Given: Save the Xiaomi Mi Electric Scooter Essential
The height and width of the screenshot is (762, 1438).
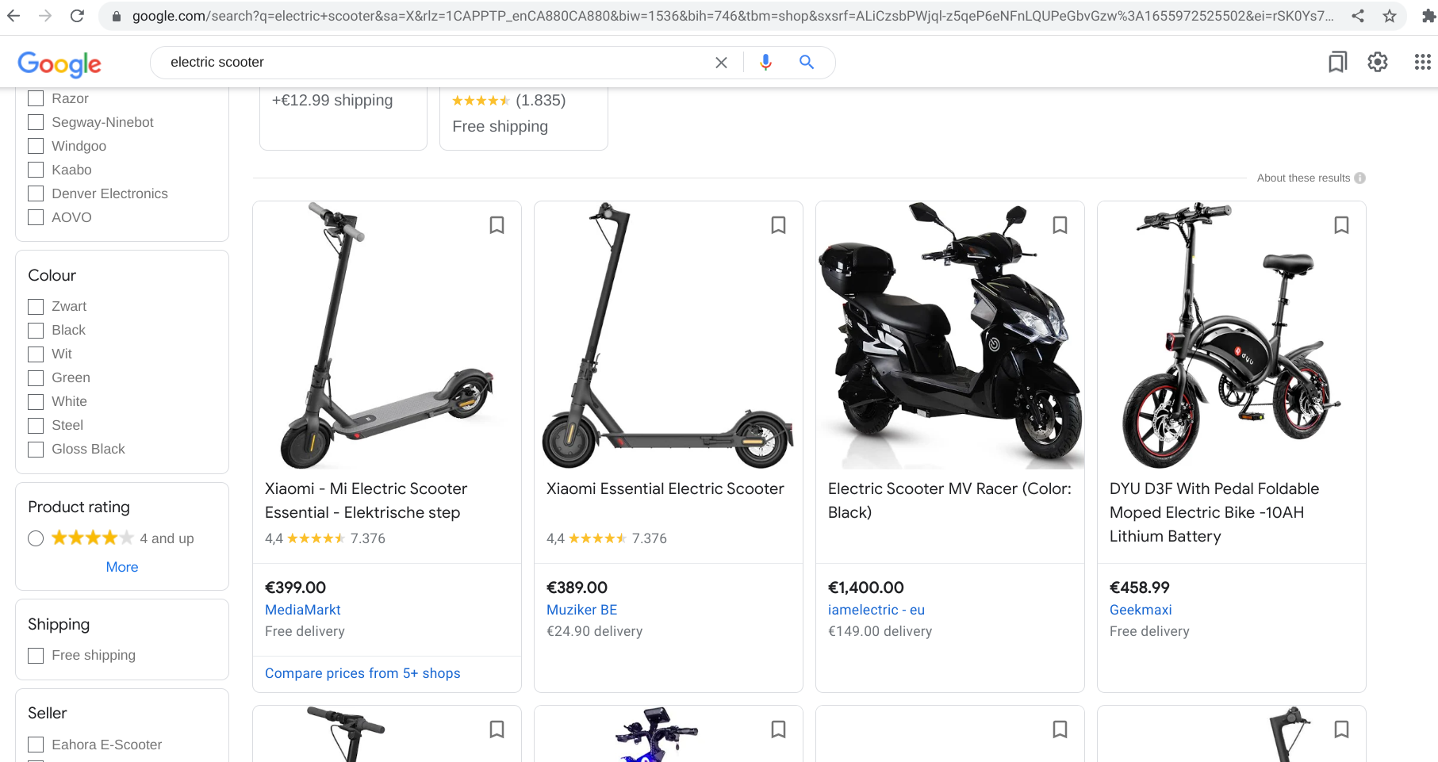Looking at the screenshot, I should 497,225.
